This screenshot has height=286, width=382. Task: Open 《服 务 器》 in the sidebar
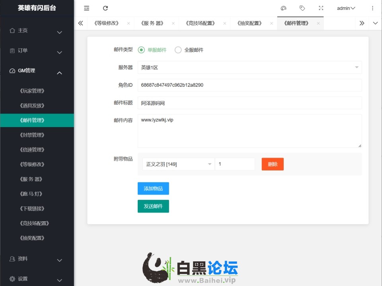pyautogui.click(x=37, y=179)
